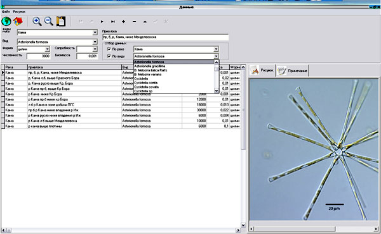Image resolution: width=381 pixels, height=234 pixels.
Task: Click the Примечание tab notepad icon
Action: pos(281,71)
